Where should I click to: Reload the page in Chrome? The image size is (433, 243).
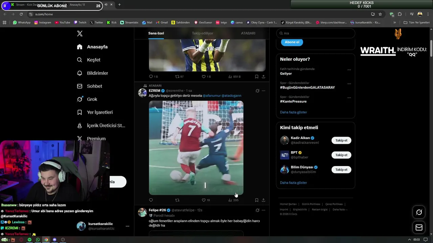pos(21,14)
